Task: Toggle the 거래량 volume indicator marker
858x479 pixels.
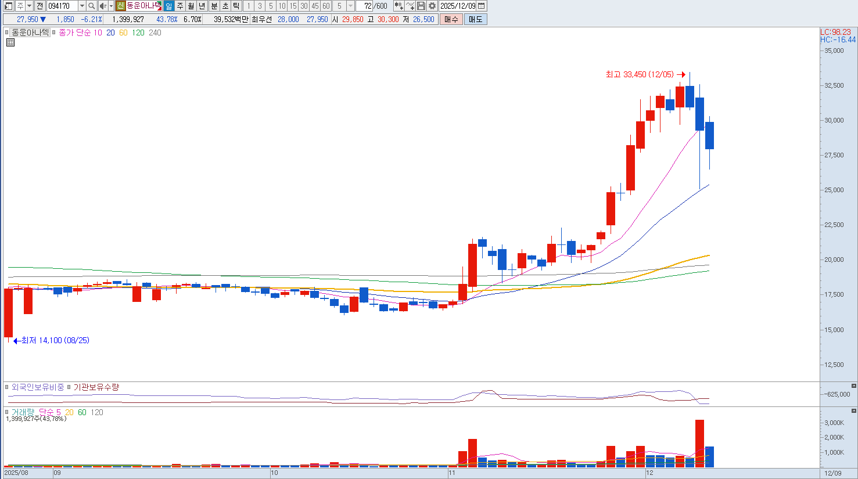Action: (7, 412)
